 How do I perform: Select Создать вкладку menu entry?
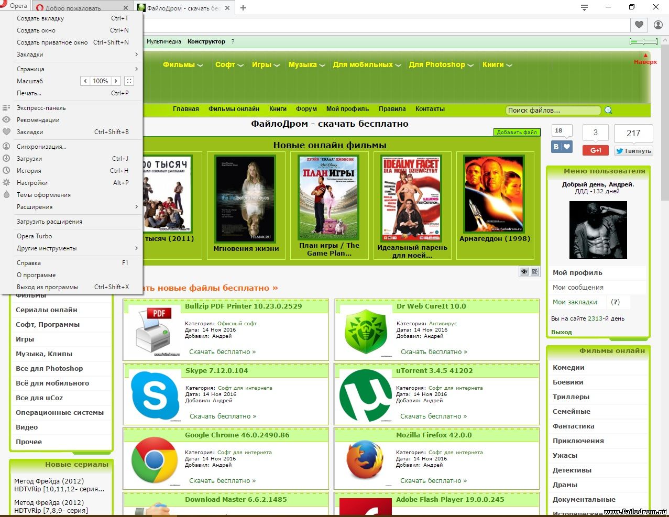[x=72, y=18]
